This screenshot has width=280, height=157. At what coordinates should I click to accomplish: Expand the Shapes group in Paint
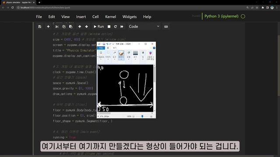[x=129, y=55]
